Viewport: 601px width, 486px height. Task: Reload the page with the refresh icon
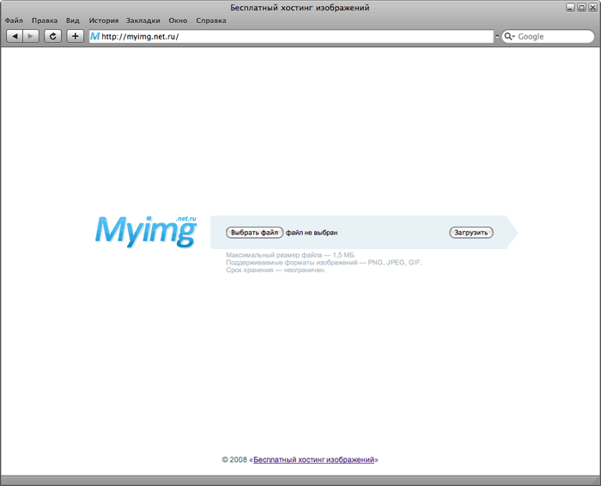pyautogui.click(x=53, y=36)
